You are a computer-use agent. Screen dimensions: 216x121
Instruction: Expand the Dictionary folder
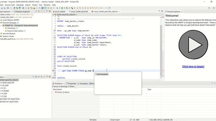click(x=4, y=28)
